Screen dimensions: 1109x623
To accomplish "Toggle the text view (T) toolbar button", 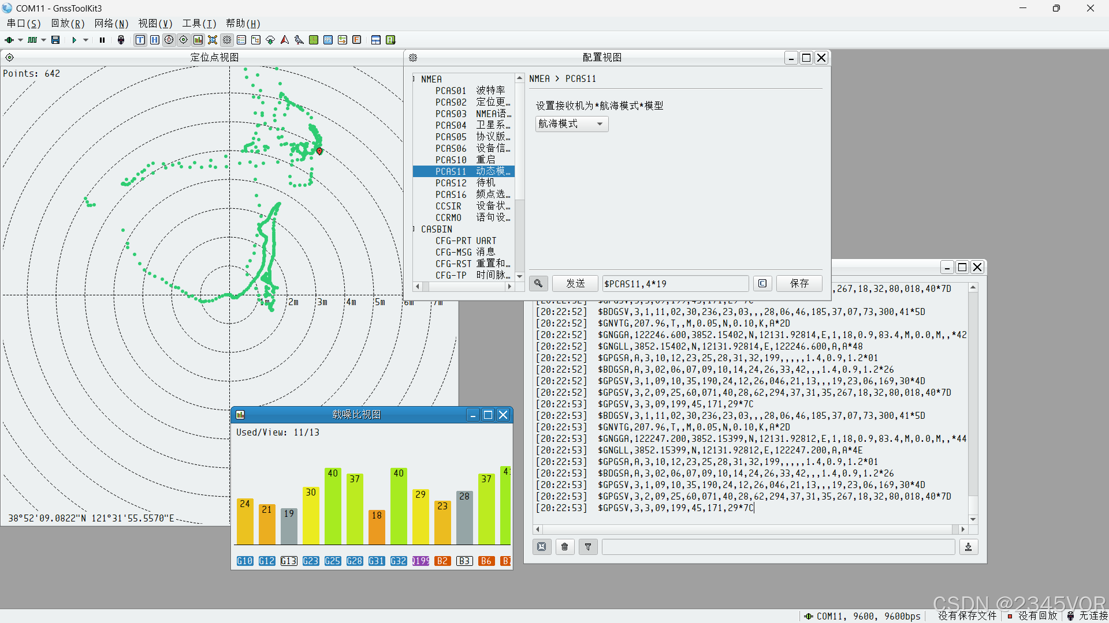I will (x=140, y=40).
